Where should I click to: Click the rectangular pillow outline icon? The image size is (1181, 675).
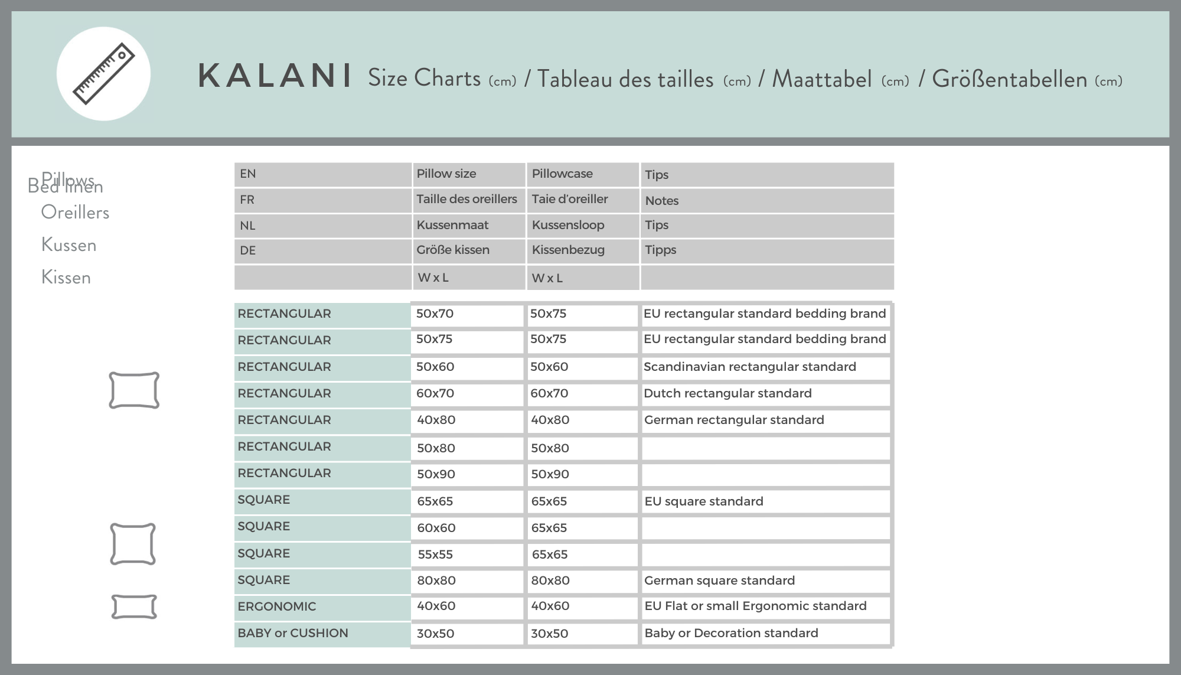134,390
